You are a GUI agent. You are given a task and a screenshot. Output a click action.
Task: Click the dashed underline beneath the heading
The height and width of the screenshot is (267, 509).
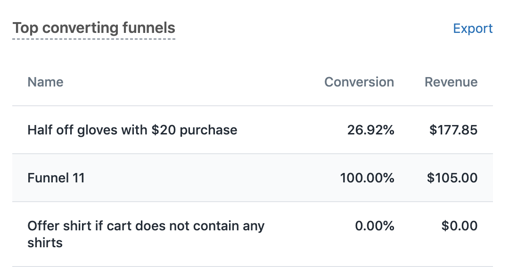point(94,39)
